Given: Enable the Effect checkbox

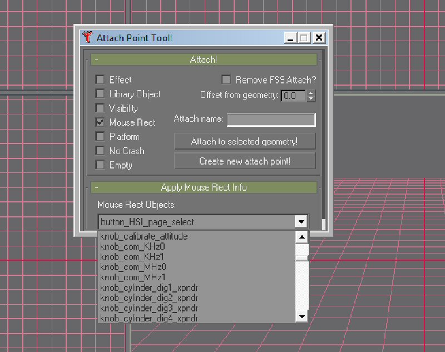Looking at the screenshot, I should (100, 80).
